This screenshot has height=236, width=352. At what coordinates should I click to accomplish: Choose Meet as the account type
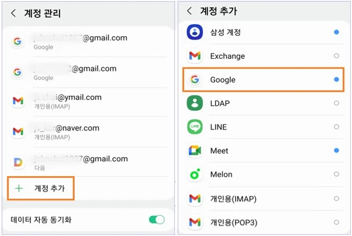219,151
